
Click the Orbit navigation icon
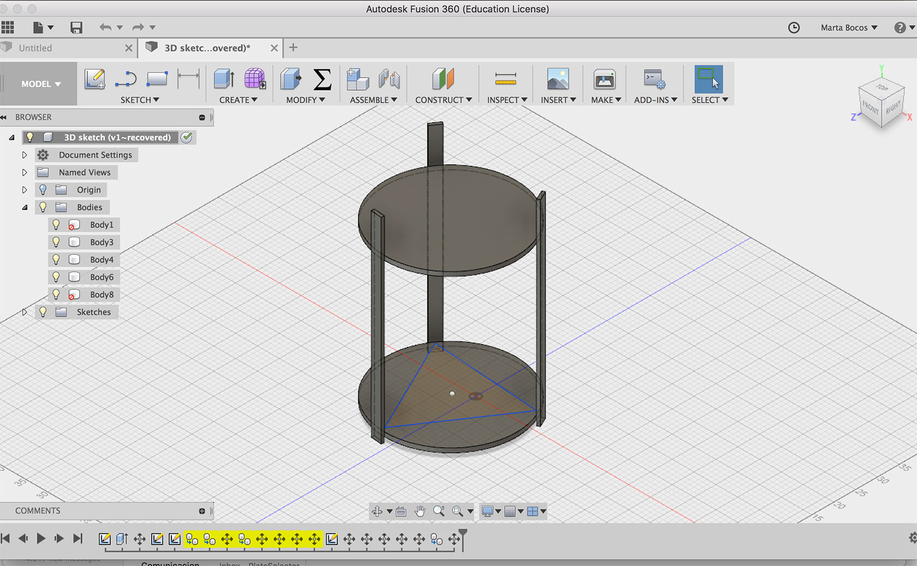click(x=377, y=511)
